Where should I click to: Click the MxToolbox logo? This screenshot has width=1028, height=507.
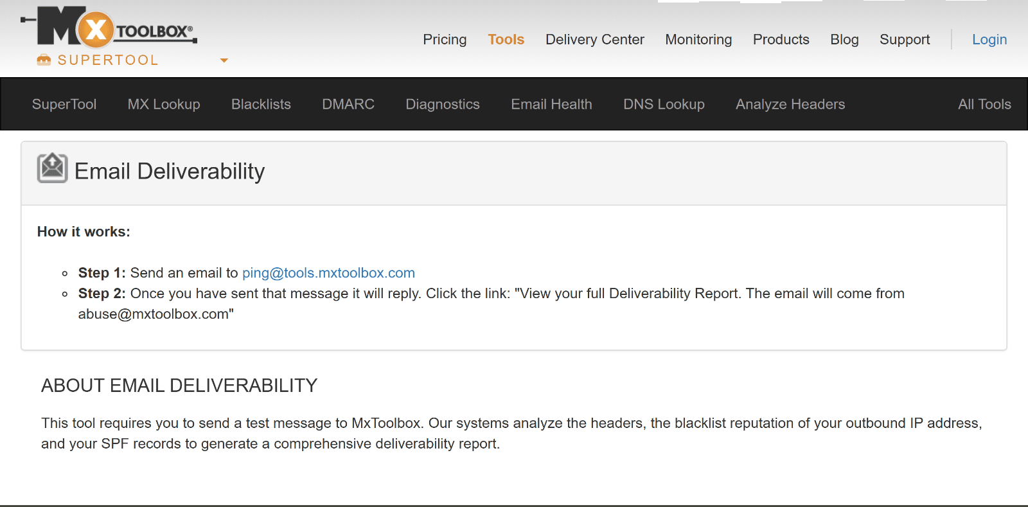pos(109,28)
